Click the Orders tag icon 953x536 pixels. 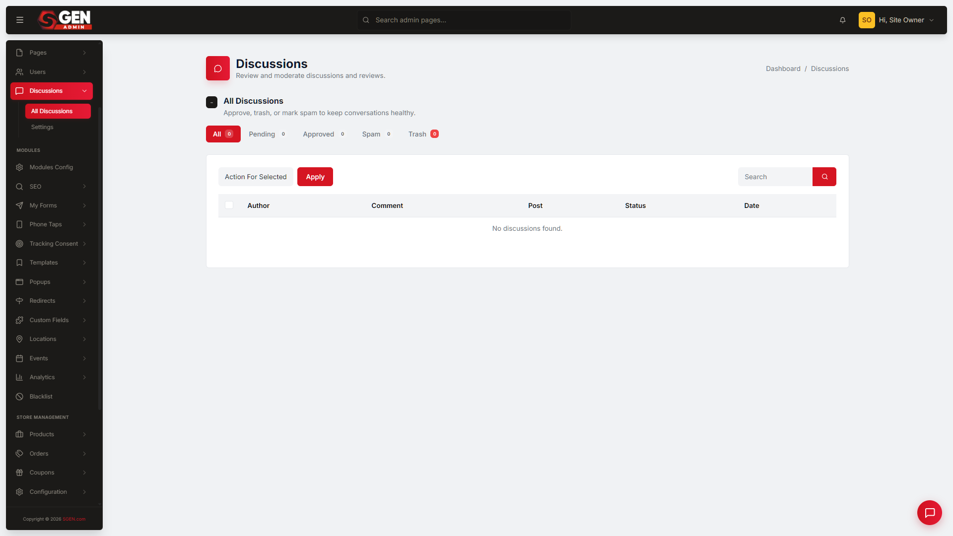[x=19, y=454]
